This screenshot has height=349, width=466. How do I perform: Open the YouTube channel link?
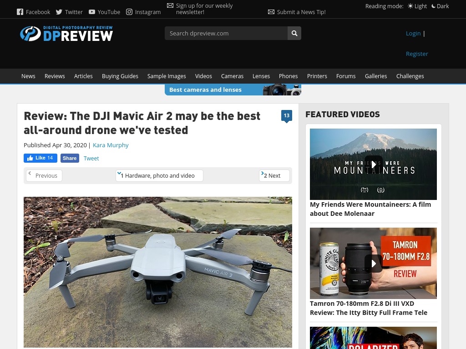[x=104, y=12]
